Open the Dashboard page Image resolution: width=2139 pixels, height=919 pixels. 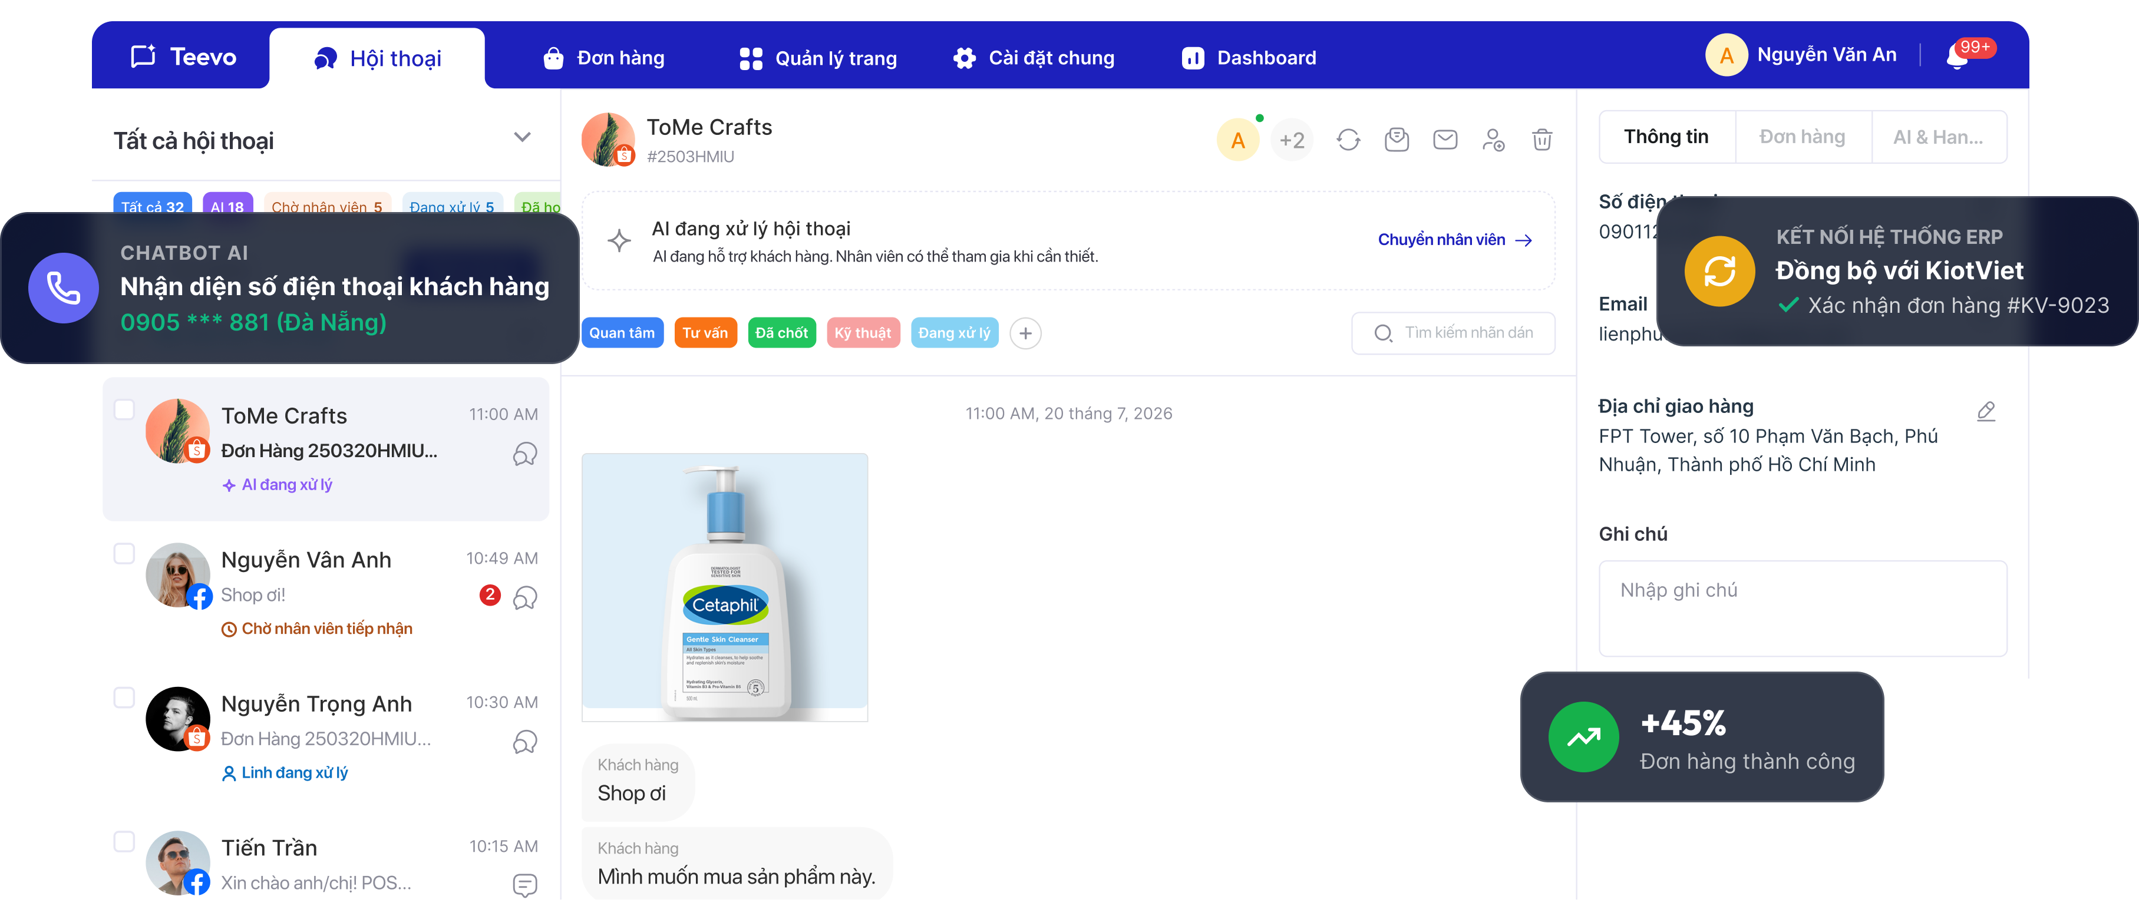point(1249,57)
